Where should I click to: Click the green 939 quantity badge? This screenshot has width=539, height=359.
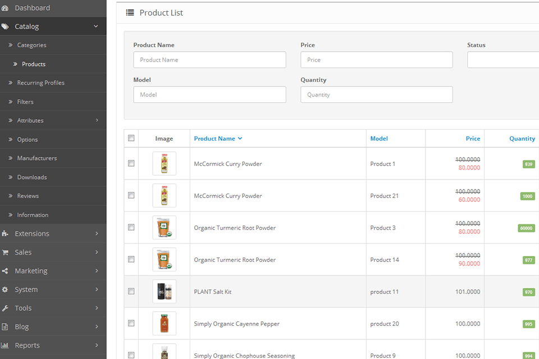529,164
